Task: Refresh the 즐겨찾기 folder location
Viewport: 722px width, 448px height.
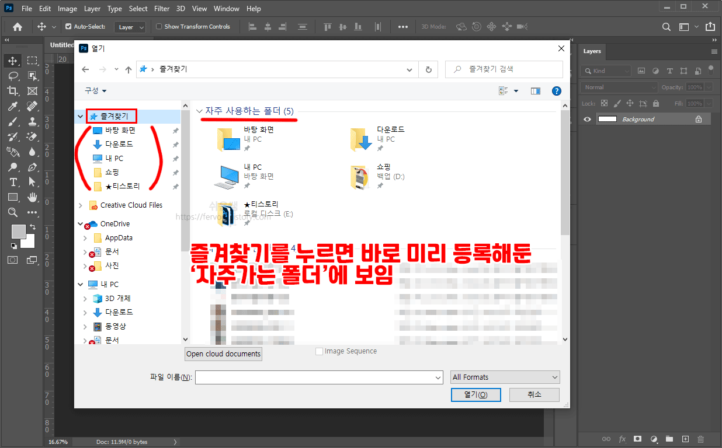Action: point(428,69)
